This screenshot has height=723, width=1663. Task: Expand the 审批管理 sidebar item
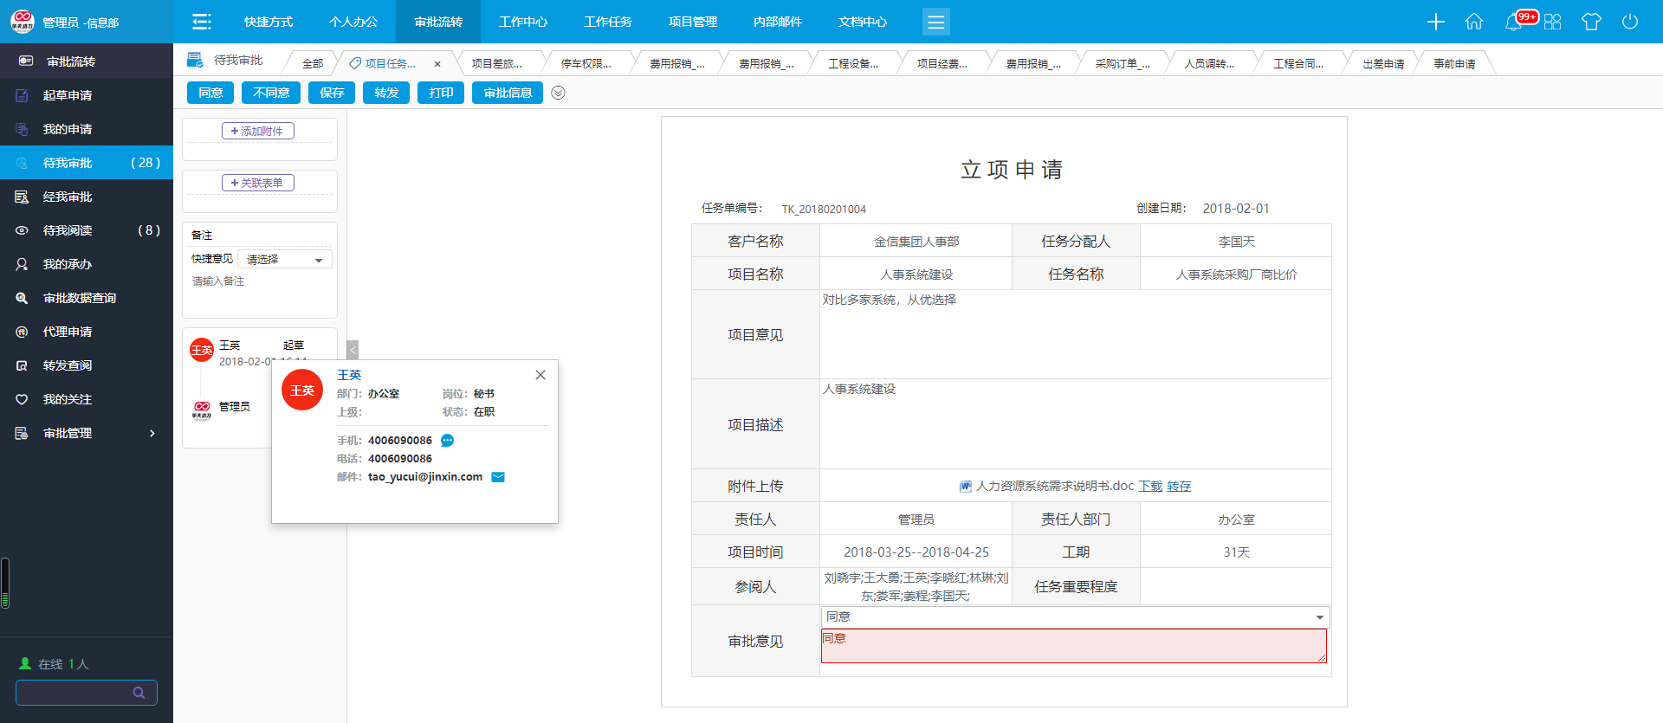[87, 433]
